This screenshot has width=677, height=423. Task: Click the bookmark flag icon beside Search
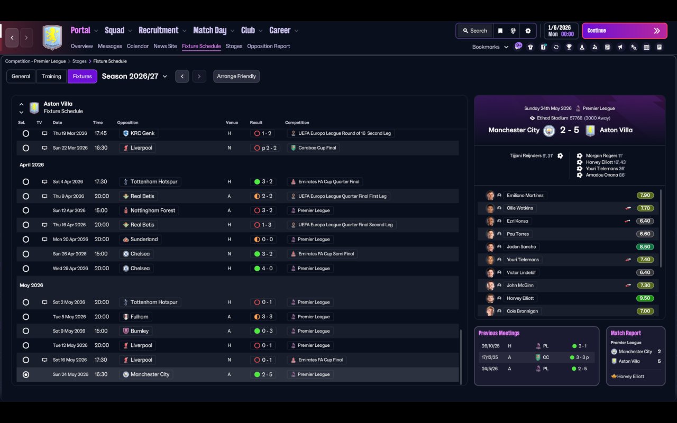500,31
